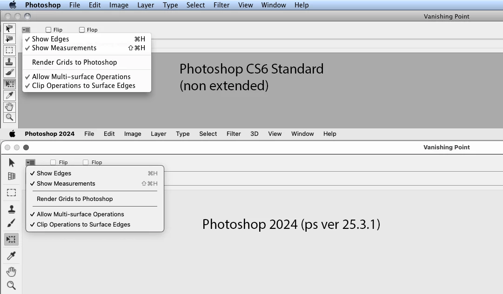Uncheck Show Measurements in Photoshop 2024 menu
The width and height of the screenshot is (503, 294).
tap(95, 183)
